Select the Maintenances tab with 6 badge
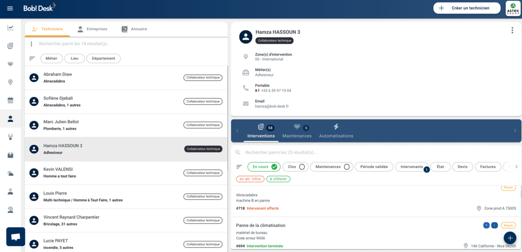Viewport: 522px width, 252px height. tap(297, 131)
